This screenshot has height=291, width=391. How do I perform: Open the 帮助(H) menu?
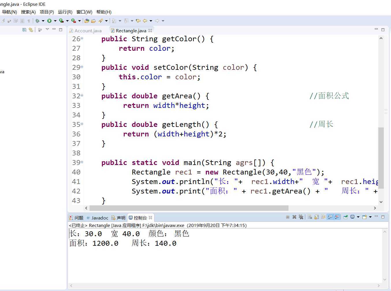(x=104, y=12)
